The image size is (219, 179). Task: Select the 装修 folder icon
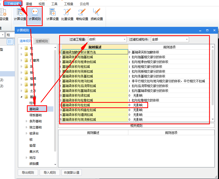26,85
